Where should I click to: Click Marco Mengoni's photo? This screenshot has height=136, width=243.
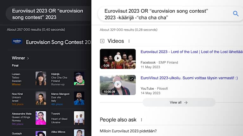pyautogui.click(x=79, y=98)
